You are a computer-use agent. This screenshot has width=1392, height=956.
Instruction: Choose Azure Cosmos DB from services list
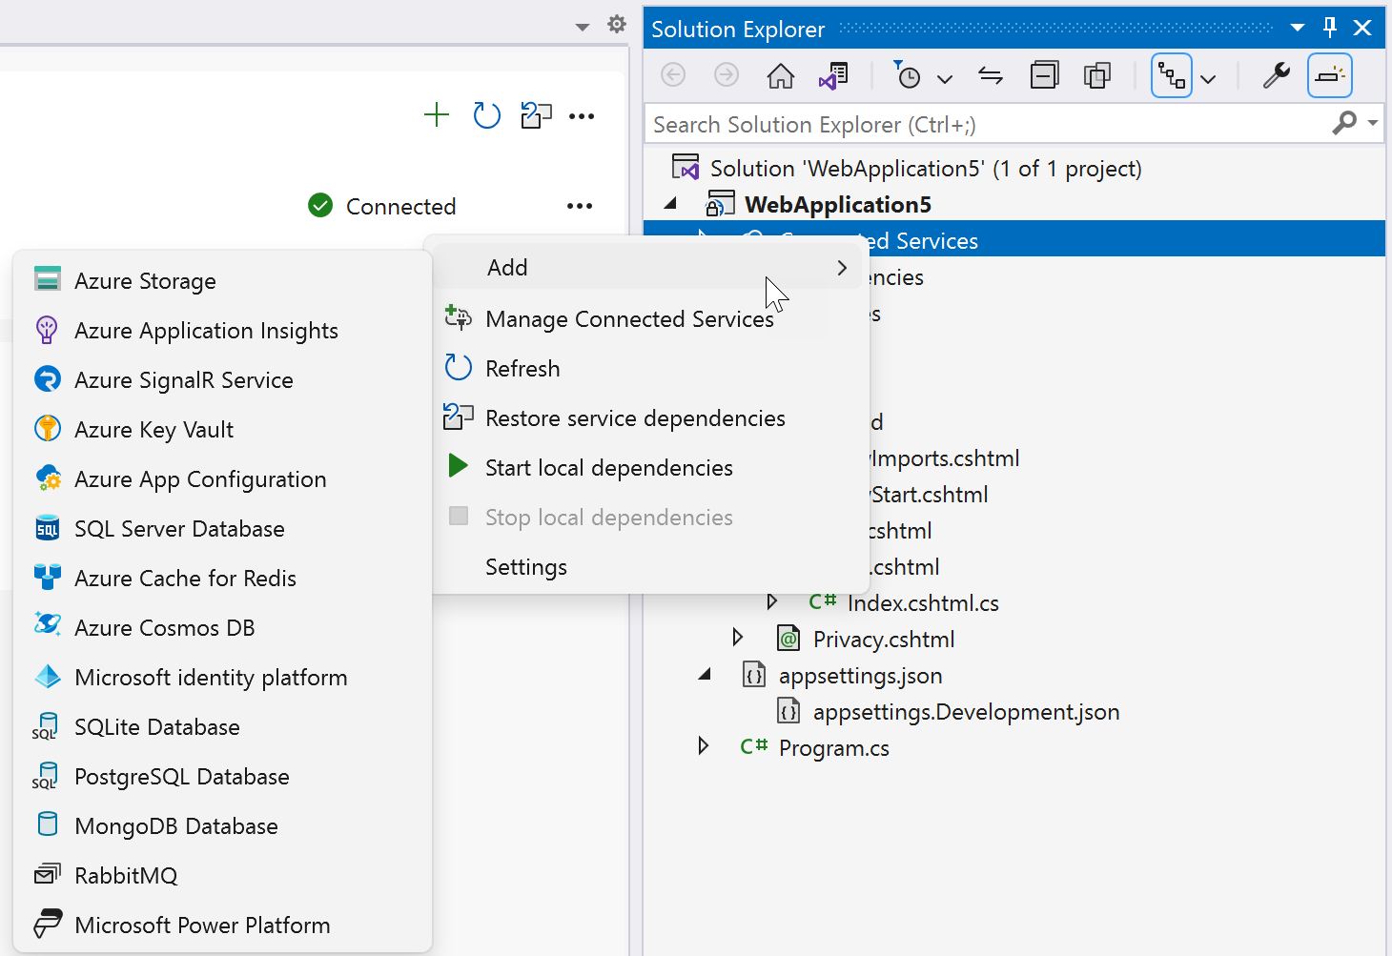pos(164,627)
